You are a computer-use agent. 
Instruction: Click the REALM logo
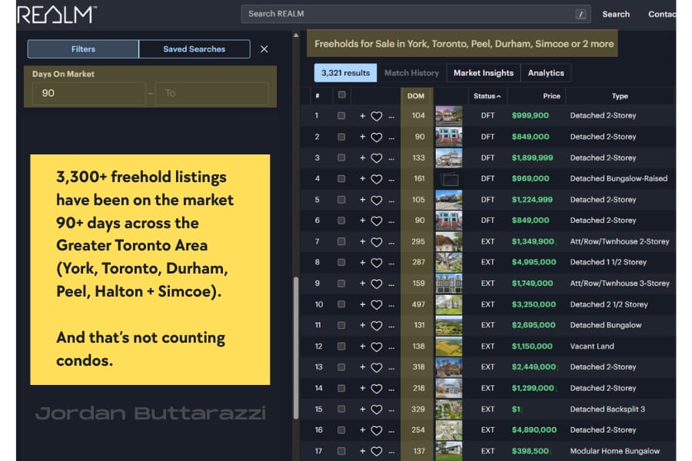[58, 15]
